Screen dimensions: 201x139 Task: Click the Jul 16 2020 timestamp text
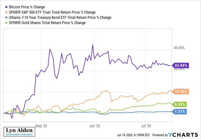click(134, 135)
